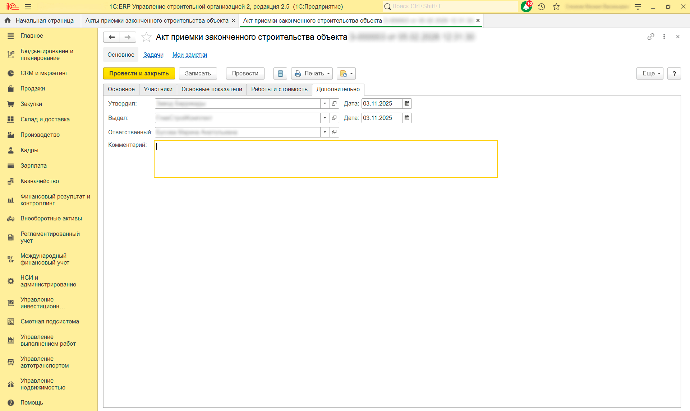The width and height of the screenshot is (690, 411).
Task: Open the Мои заметки link
Action: coord(189,55)
